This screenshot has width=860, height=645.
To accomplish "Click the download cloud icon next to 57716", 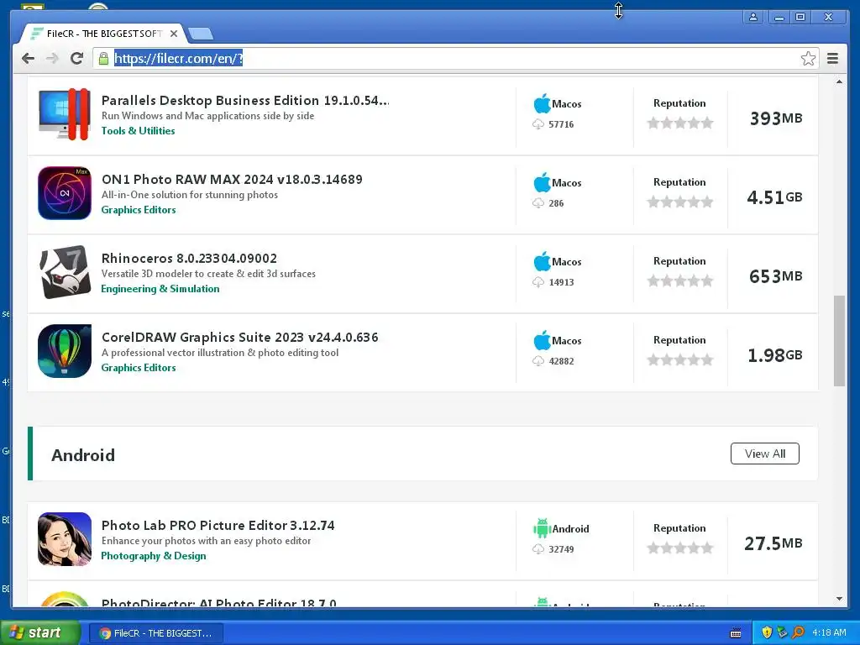I will (x=538, y=124).
